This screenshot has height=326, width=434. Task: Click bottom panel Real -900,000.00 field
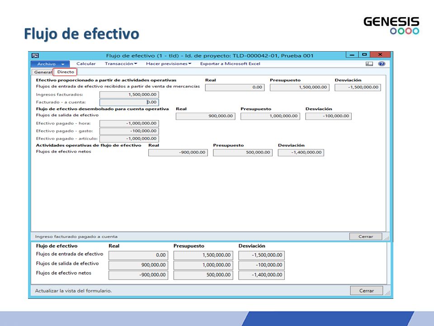coord(138,275)
